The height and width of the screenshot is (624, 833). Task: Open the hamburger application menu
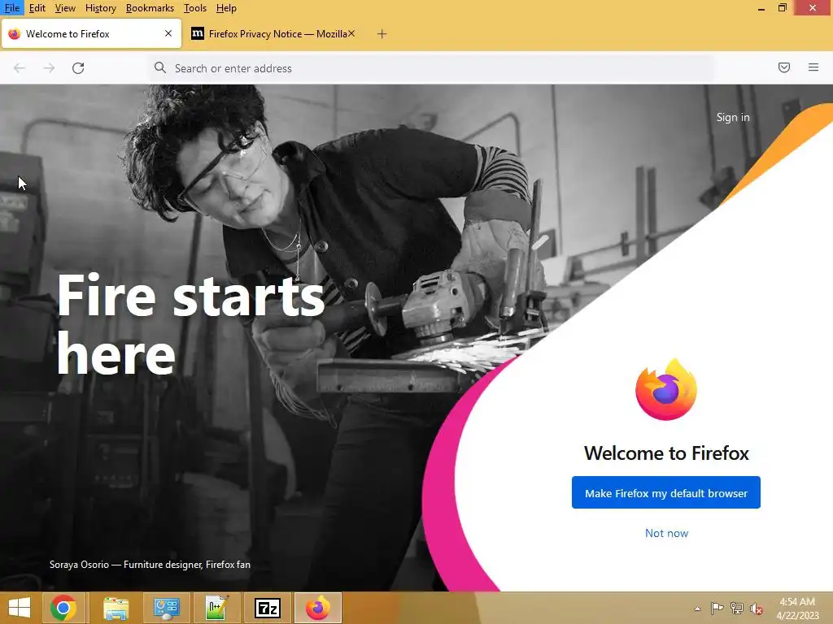[x=813, y=67]
